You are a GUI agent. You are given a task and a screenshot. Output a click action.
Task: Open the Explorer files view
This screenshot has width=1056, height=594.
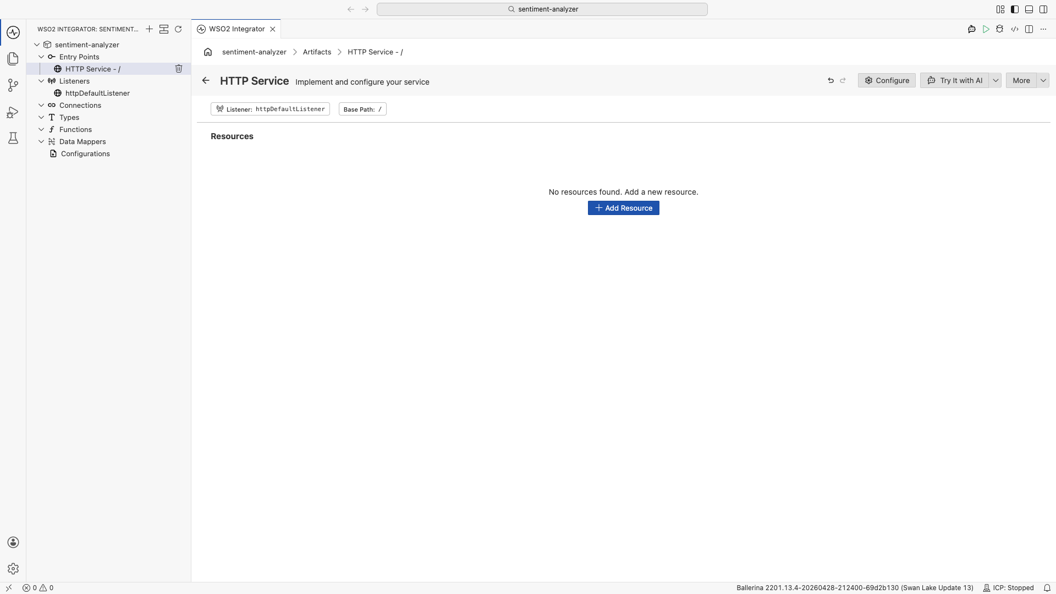click(x=13, y=59)
